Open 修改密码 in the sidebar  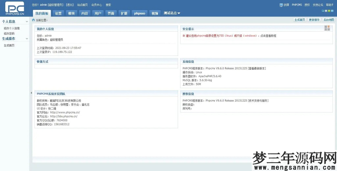pyautogui.click(x=9, y=34)
